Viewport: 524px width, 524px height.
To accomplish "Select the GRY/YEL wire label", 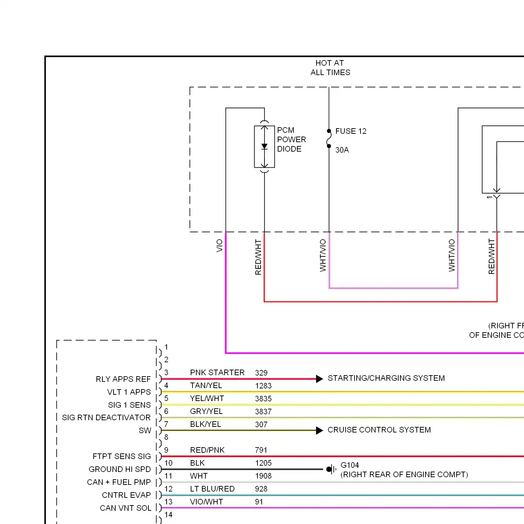I will tap(206, 411).
